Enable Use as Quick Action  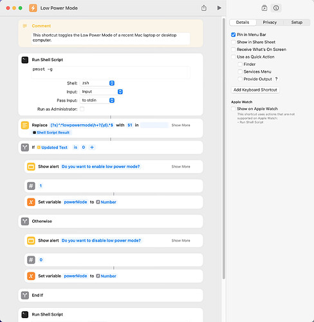(x=234, y=57)
